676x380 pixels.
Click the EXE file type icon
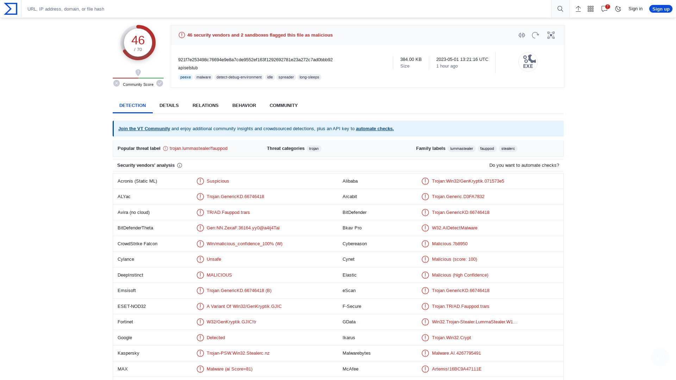pos(528,62)
